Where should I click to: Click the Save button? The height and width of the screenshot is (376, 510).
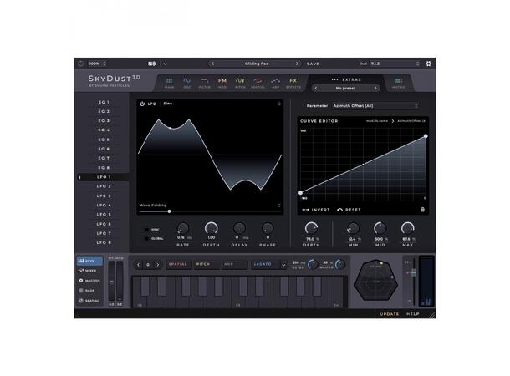tap(313, 64)
